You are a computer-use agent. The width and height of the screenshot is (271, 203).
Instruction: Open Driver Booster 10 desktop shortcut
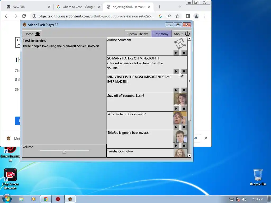(x=10, y=154)
